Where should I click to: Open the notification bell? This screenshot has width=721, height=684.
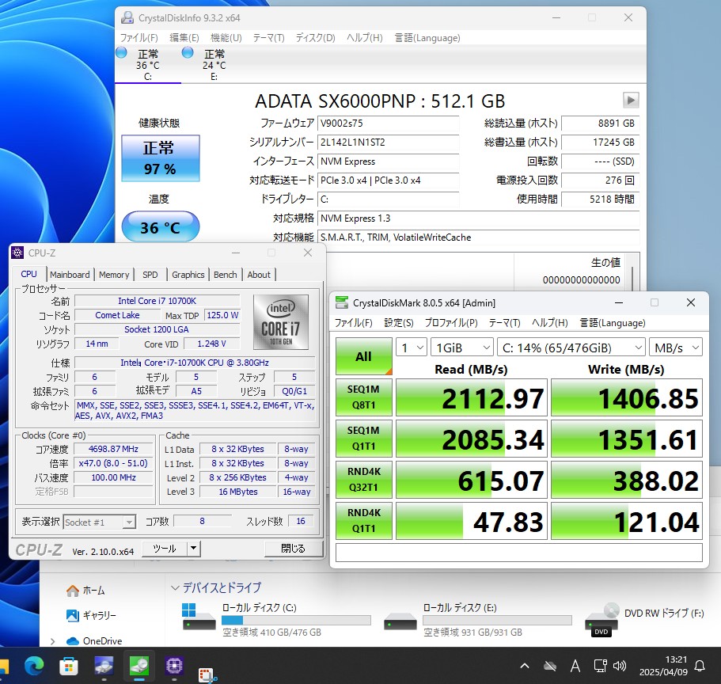pos(700,666)
